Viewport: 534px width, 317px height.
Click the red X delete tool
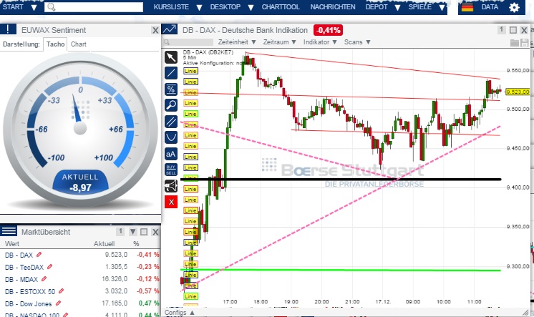[171, 203]
